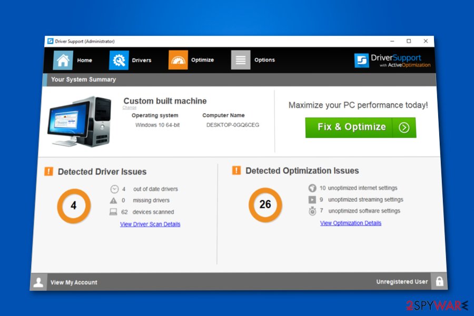This screenshot has height=316, width=474.
Task: Click the DriverSupport logo icon
Action: [361, 61]
